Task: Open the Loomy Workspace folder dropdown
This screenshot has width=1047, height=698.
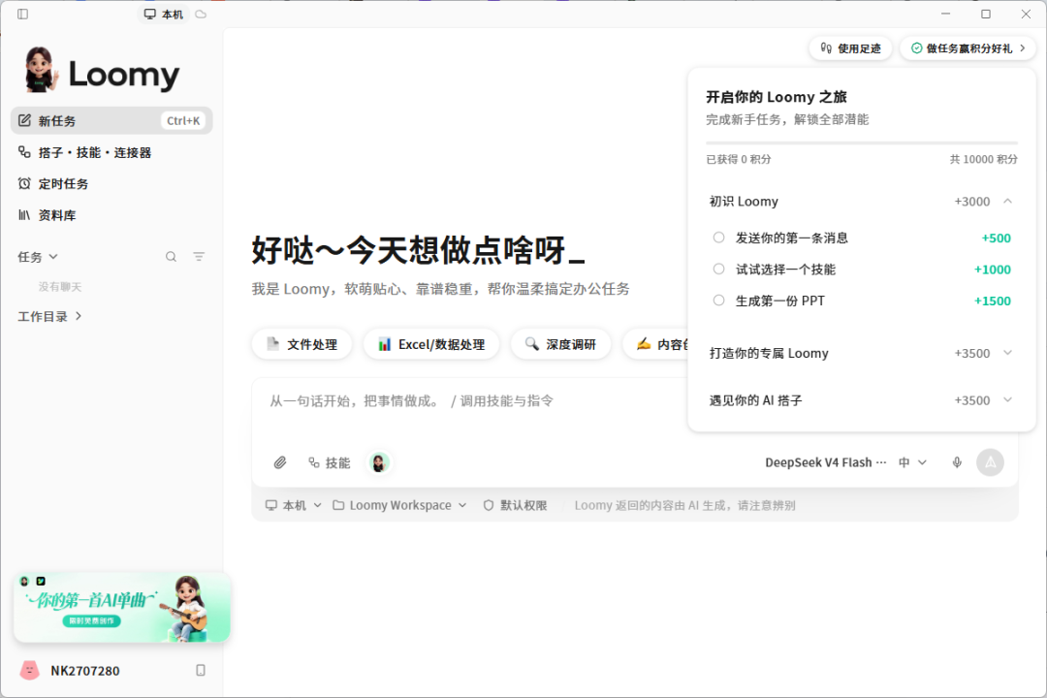Action: (x=399, y=506)
